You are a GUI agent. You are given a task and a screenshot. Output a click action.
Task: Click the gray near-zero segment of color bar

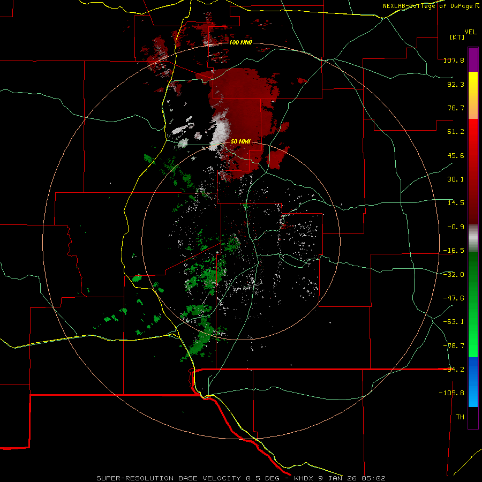pos(473,238)
